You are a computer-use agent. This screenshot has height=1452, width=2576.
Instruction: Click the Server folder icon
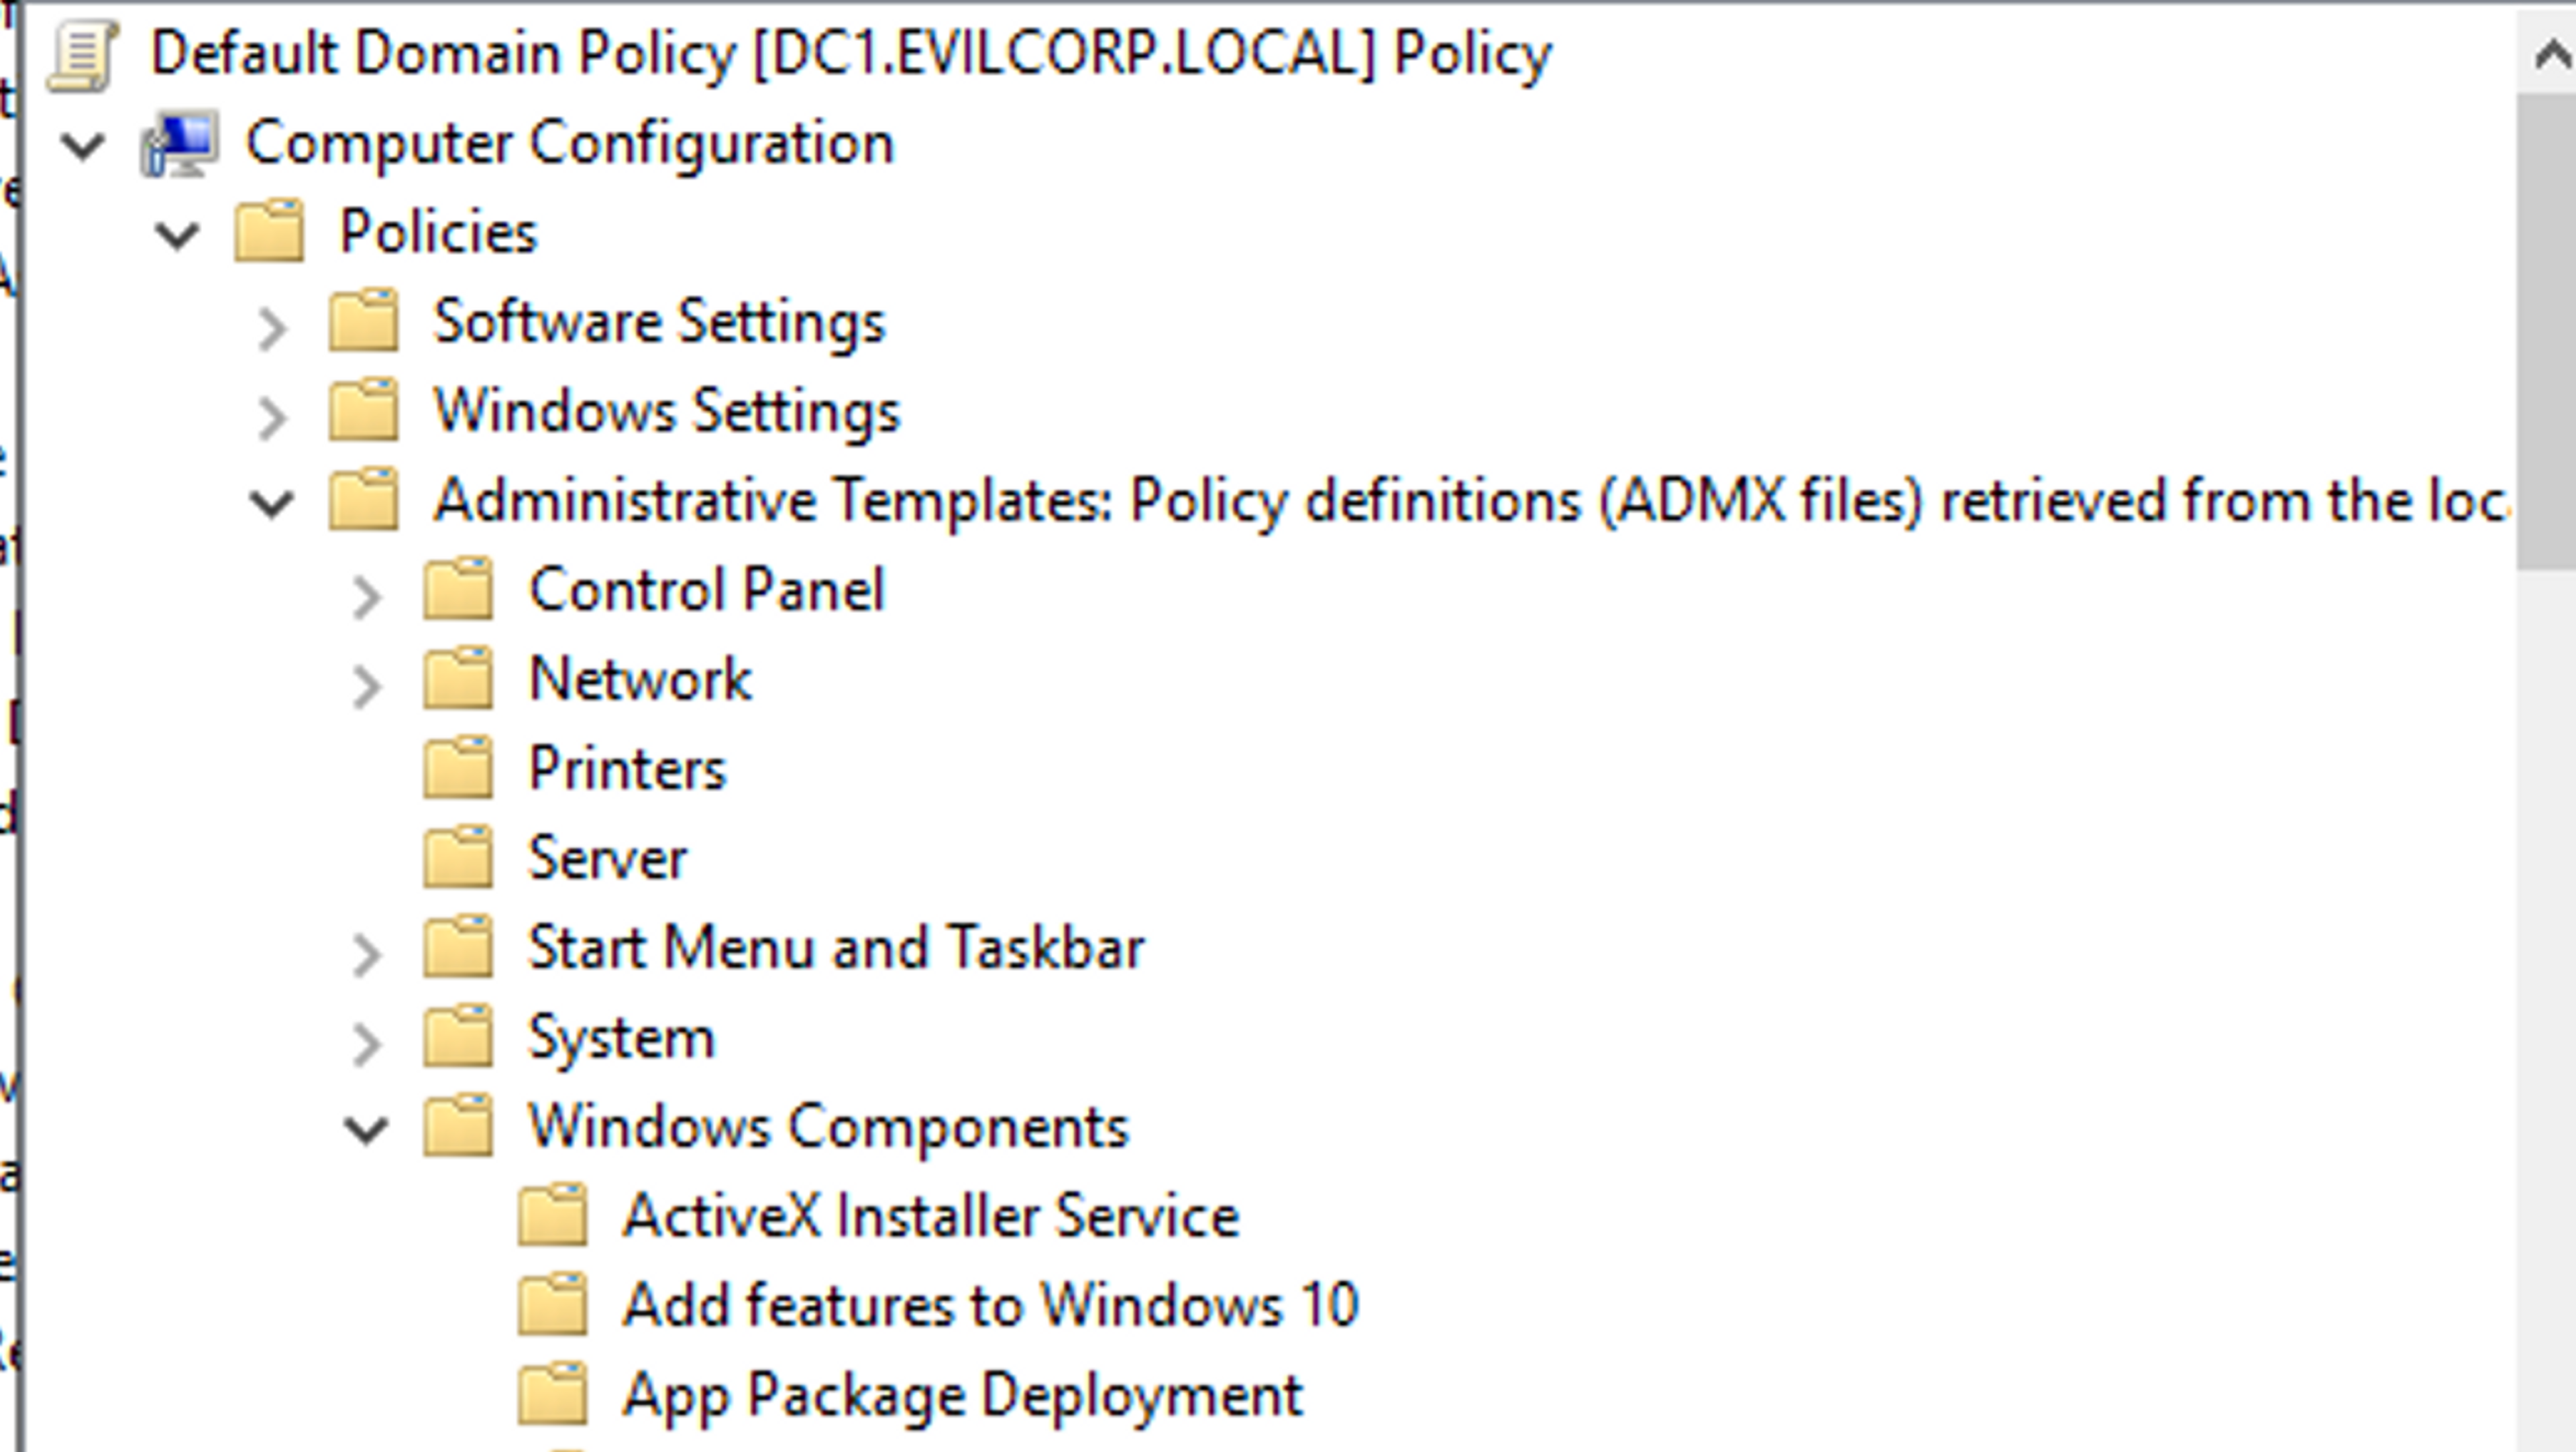click(x=458, y=858)
